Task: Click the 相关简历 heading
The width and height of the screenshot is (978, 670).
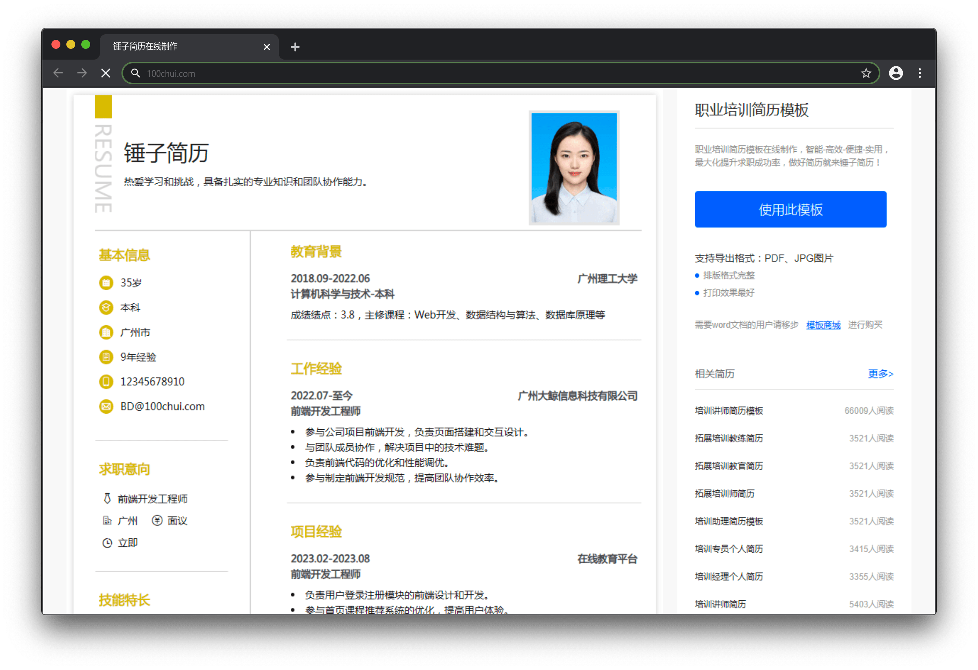Action: coord(714,374)
